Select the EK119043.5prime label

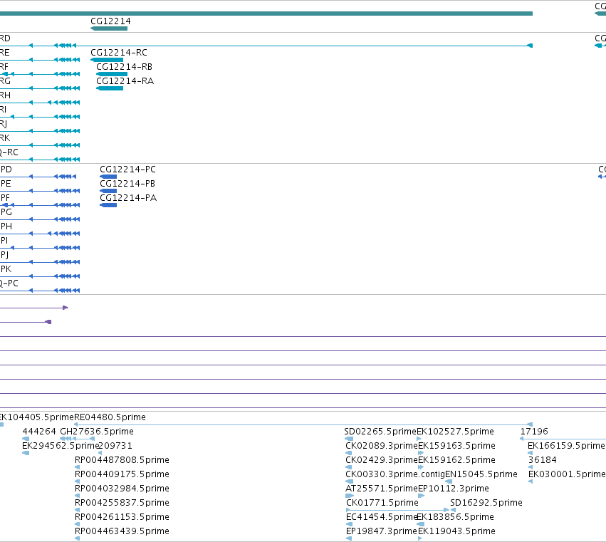point(457,531)
